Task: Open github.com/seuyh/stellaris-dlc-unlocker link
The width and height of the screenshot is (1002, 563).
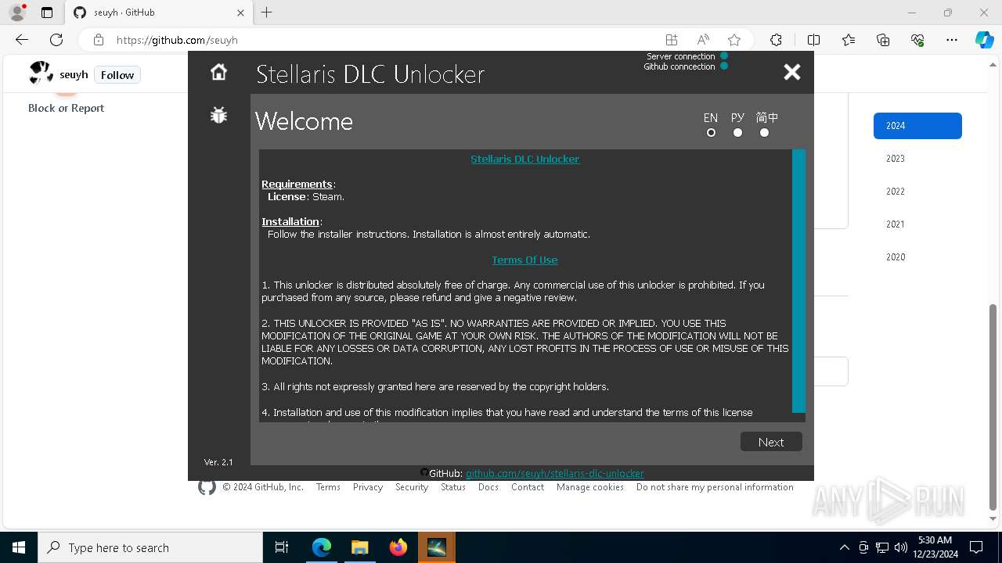Action: pyautogui.click(x=554, y=473)
